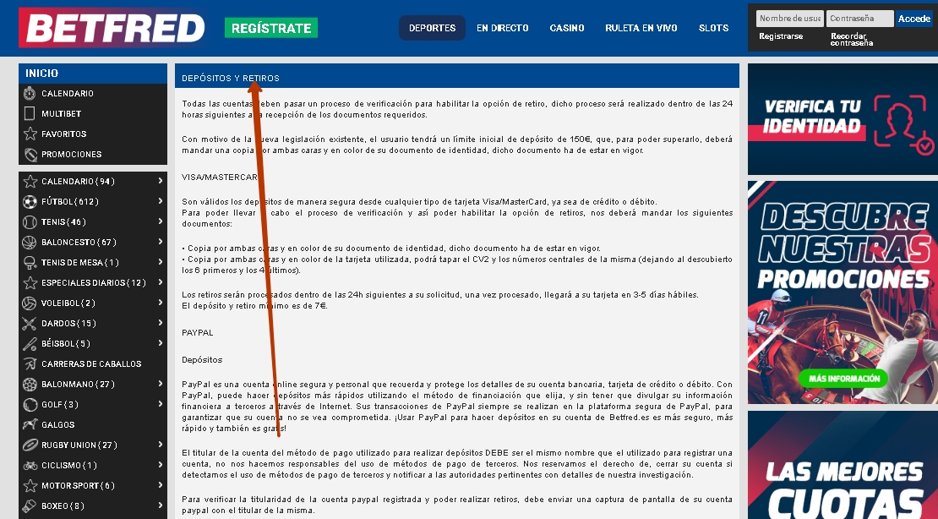938x519 pixels.
Task: Click the Accede login button
Action: pos(913,19)
